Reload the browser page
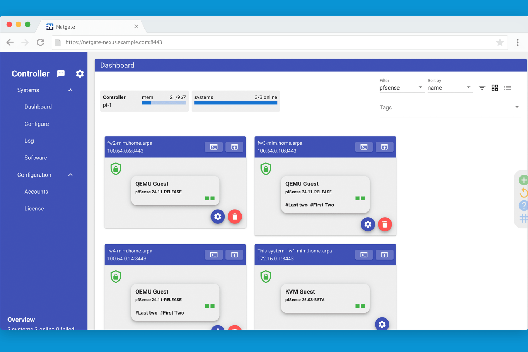Viewport: 528px width, 352px height. (41, 42)
